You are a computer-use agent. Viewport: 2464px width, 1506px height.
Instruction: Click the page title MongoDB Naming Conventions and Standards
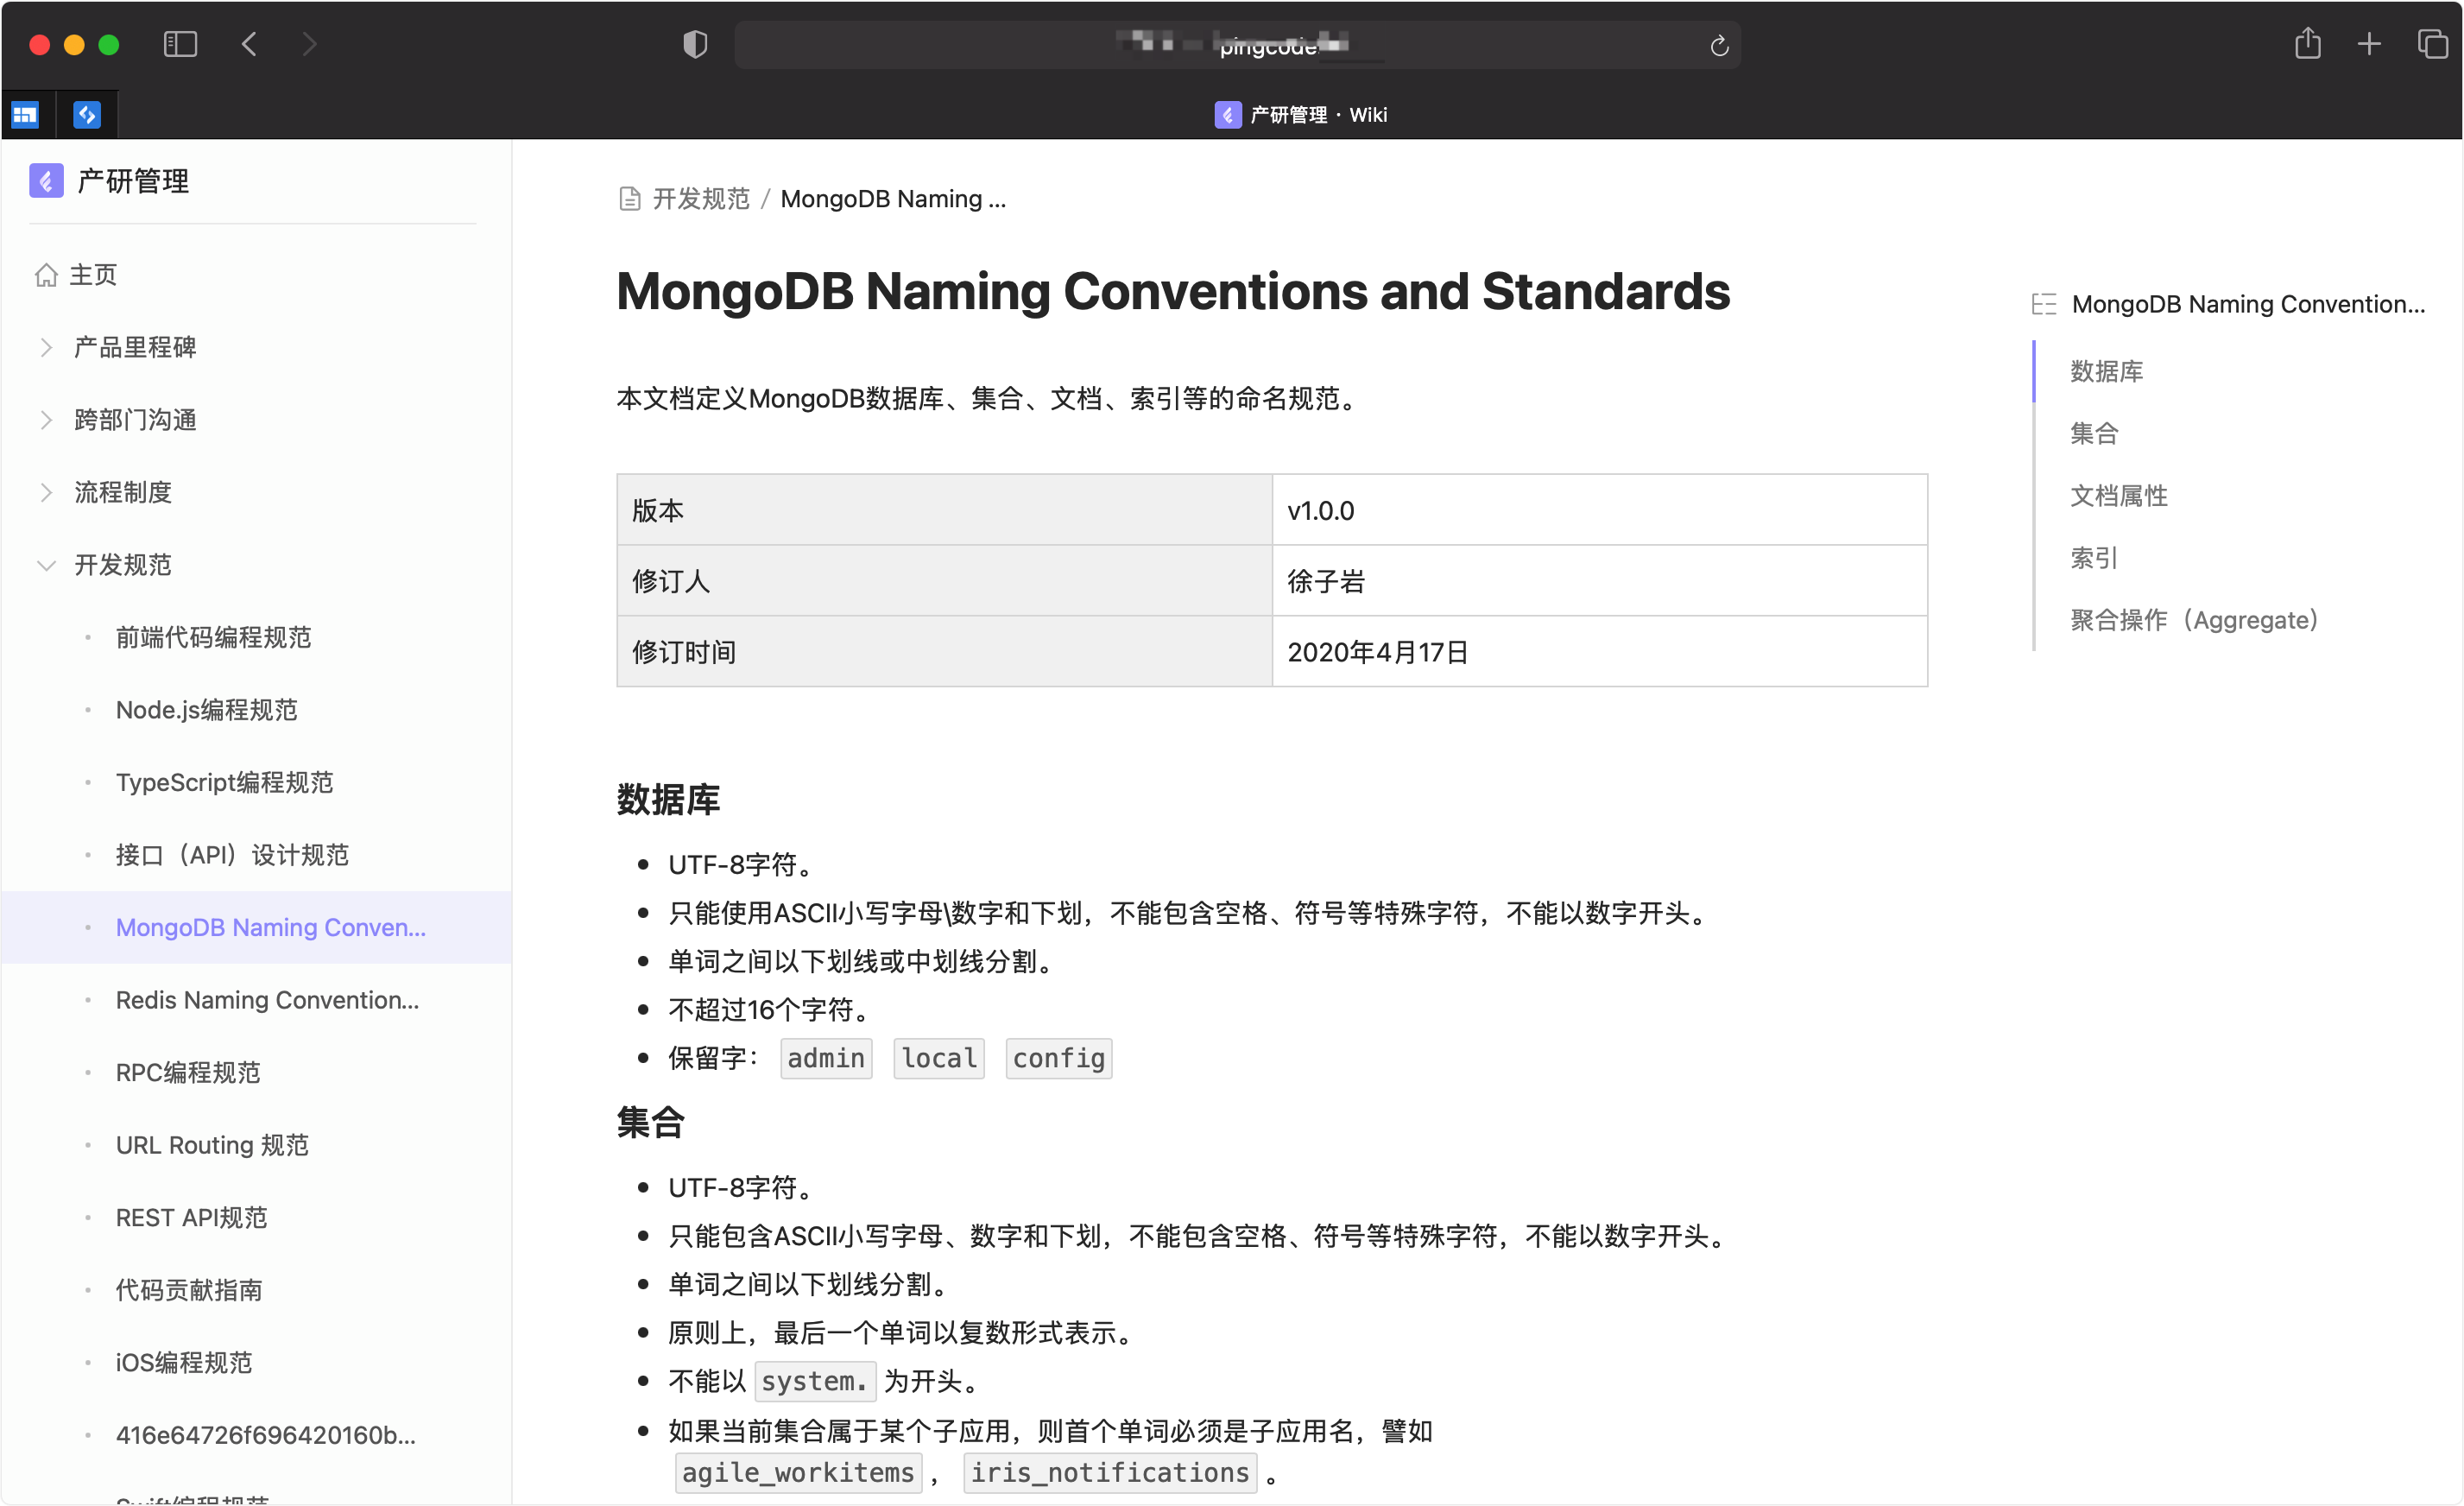(1173, 291)
